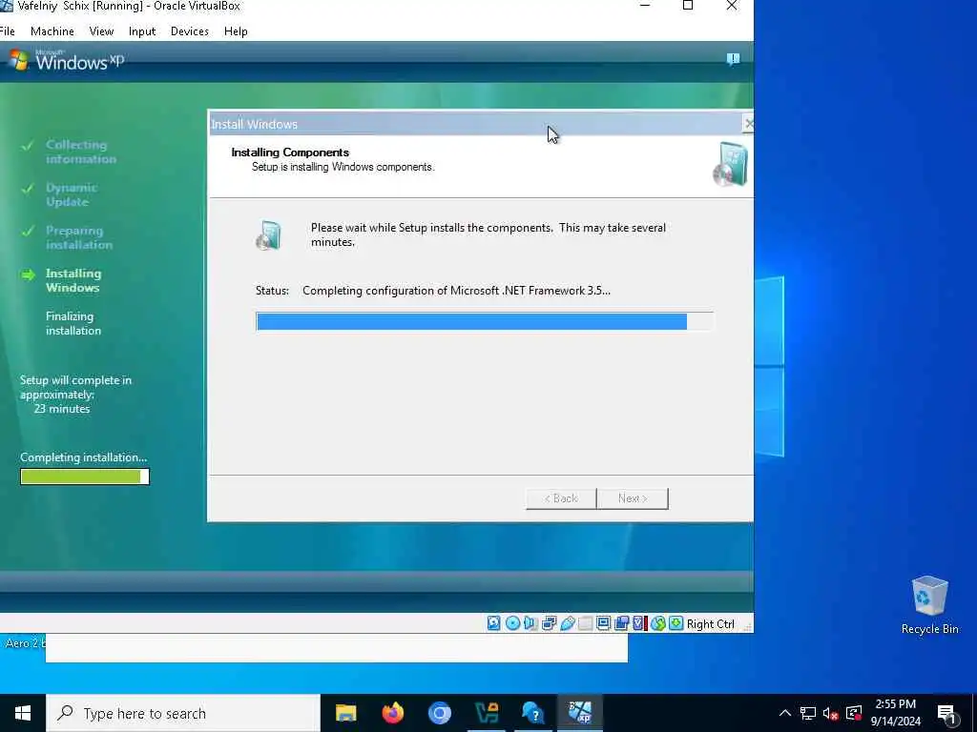Image resolution: width=977 pixels, height=732 pixels.
Task: Click the Next button in setup wizard
Action: (633, 498)
